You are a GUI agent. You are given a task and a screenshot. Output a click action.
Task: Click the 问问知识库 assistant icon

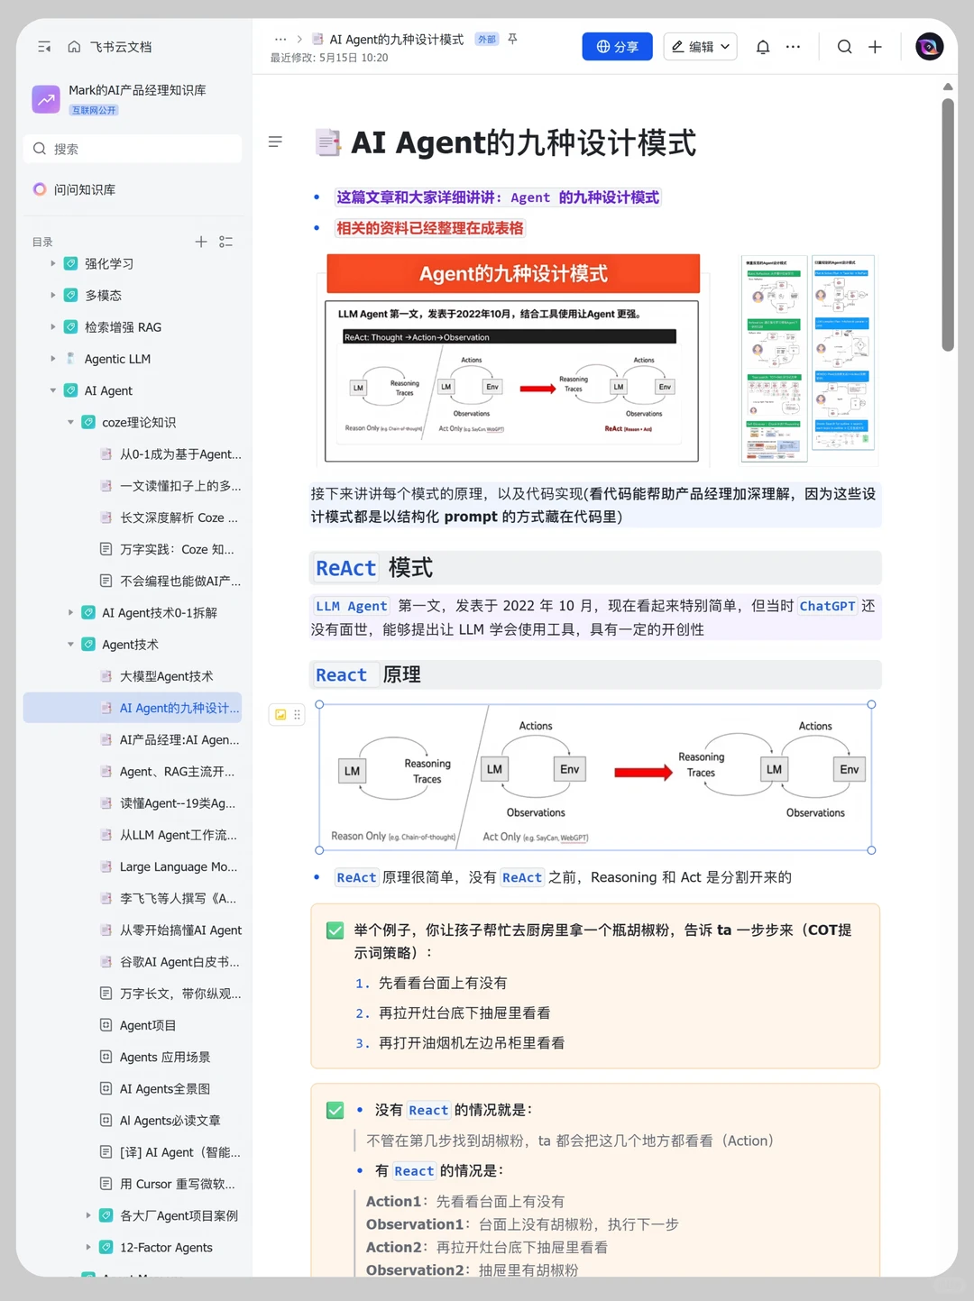click(40, 189)
